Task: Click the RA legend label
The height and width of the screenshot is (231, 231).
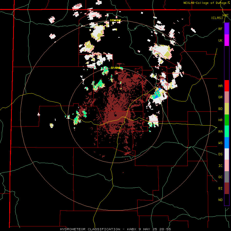Action: (x=220, y=132)
